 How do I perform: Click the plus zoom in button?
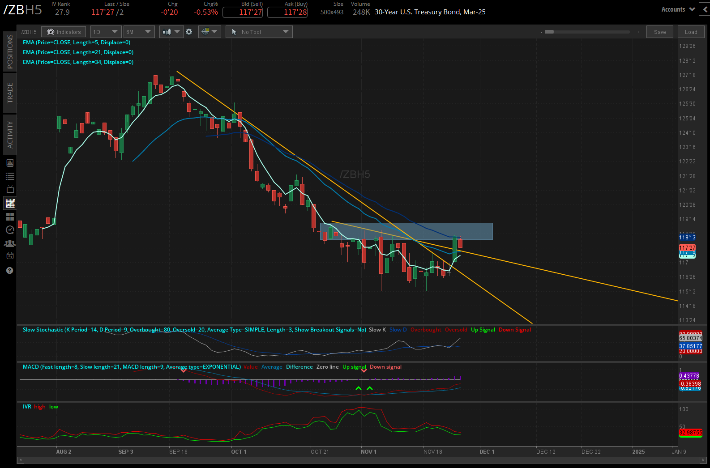(638, 32)
